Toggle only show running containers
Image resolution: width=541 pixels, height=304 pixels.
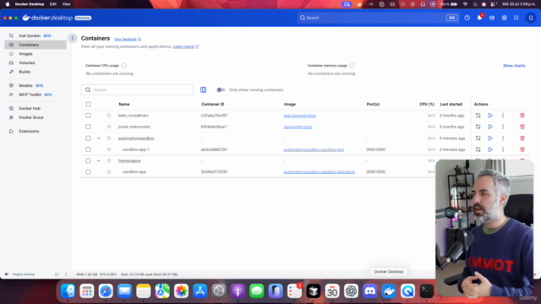tap(221, 90)
